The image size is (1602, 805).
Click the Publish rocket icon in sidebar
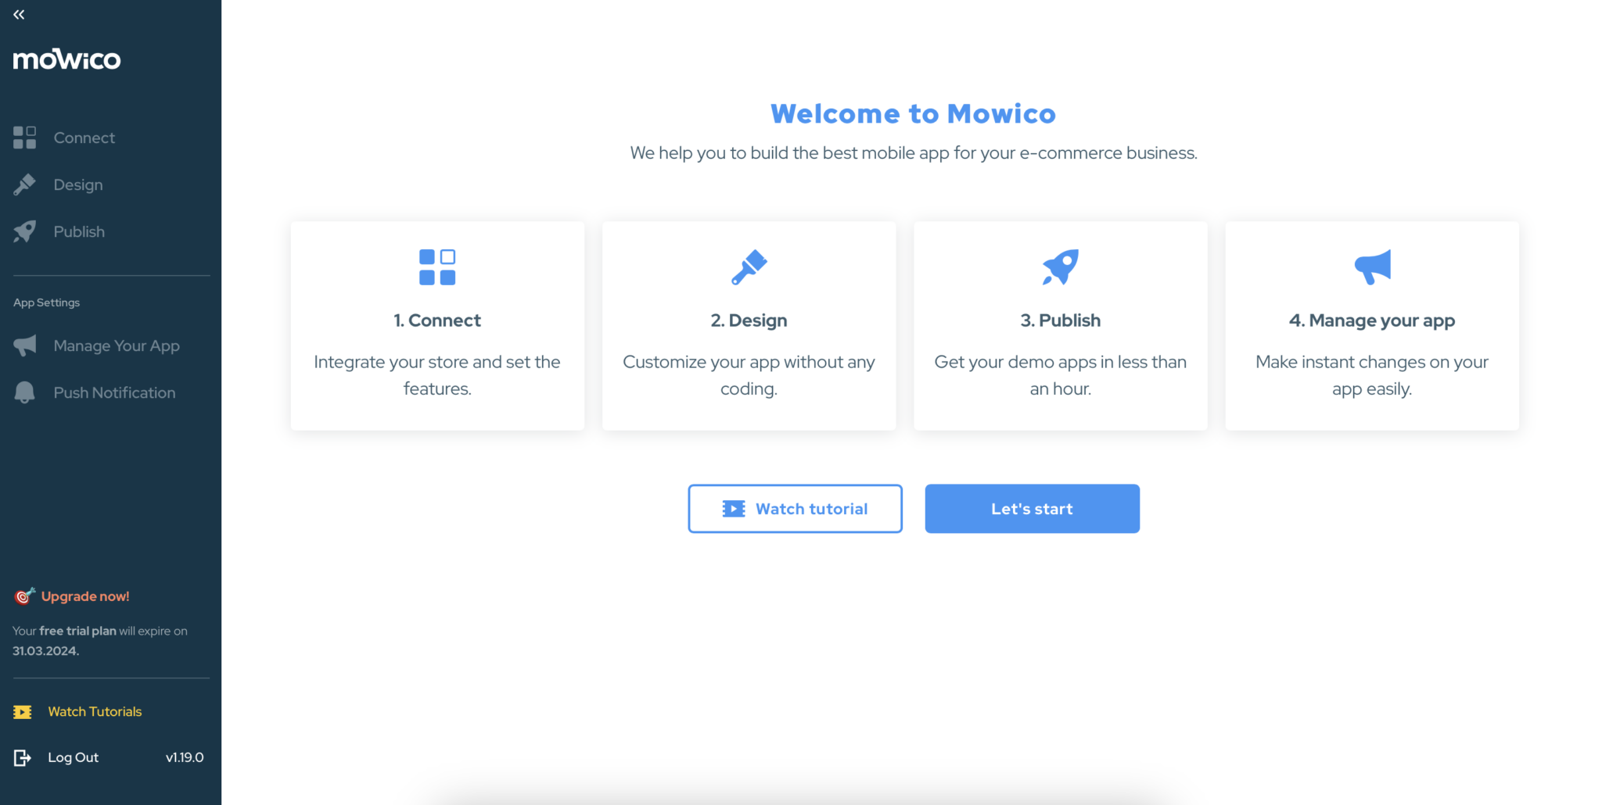(24, 231)
